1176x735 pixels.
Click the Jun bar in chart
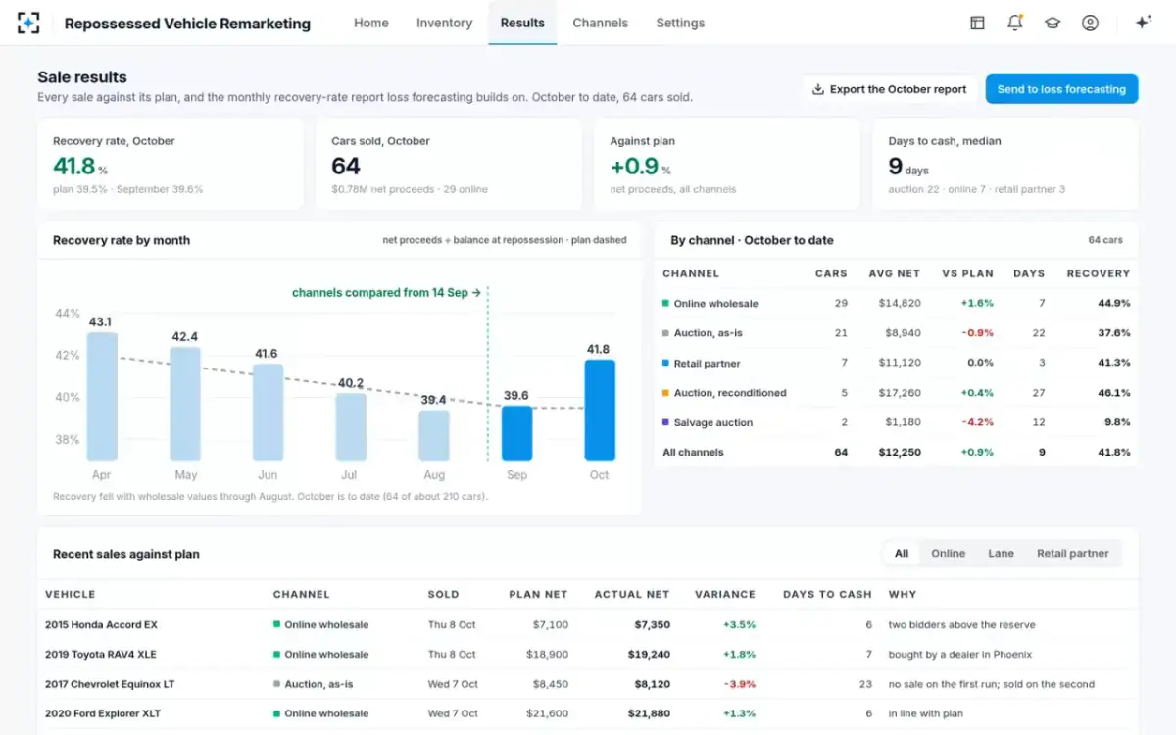[268, 412]
